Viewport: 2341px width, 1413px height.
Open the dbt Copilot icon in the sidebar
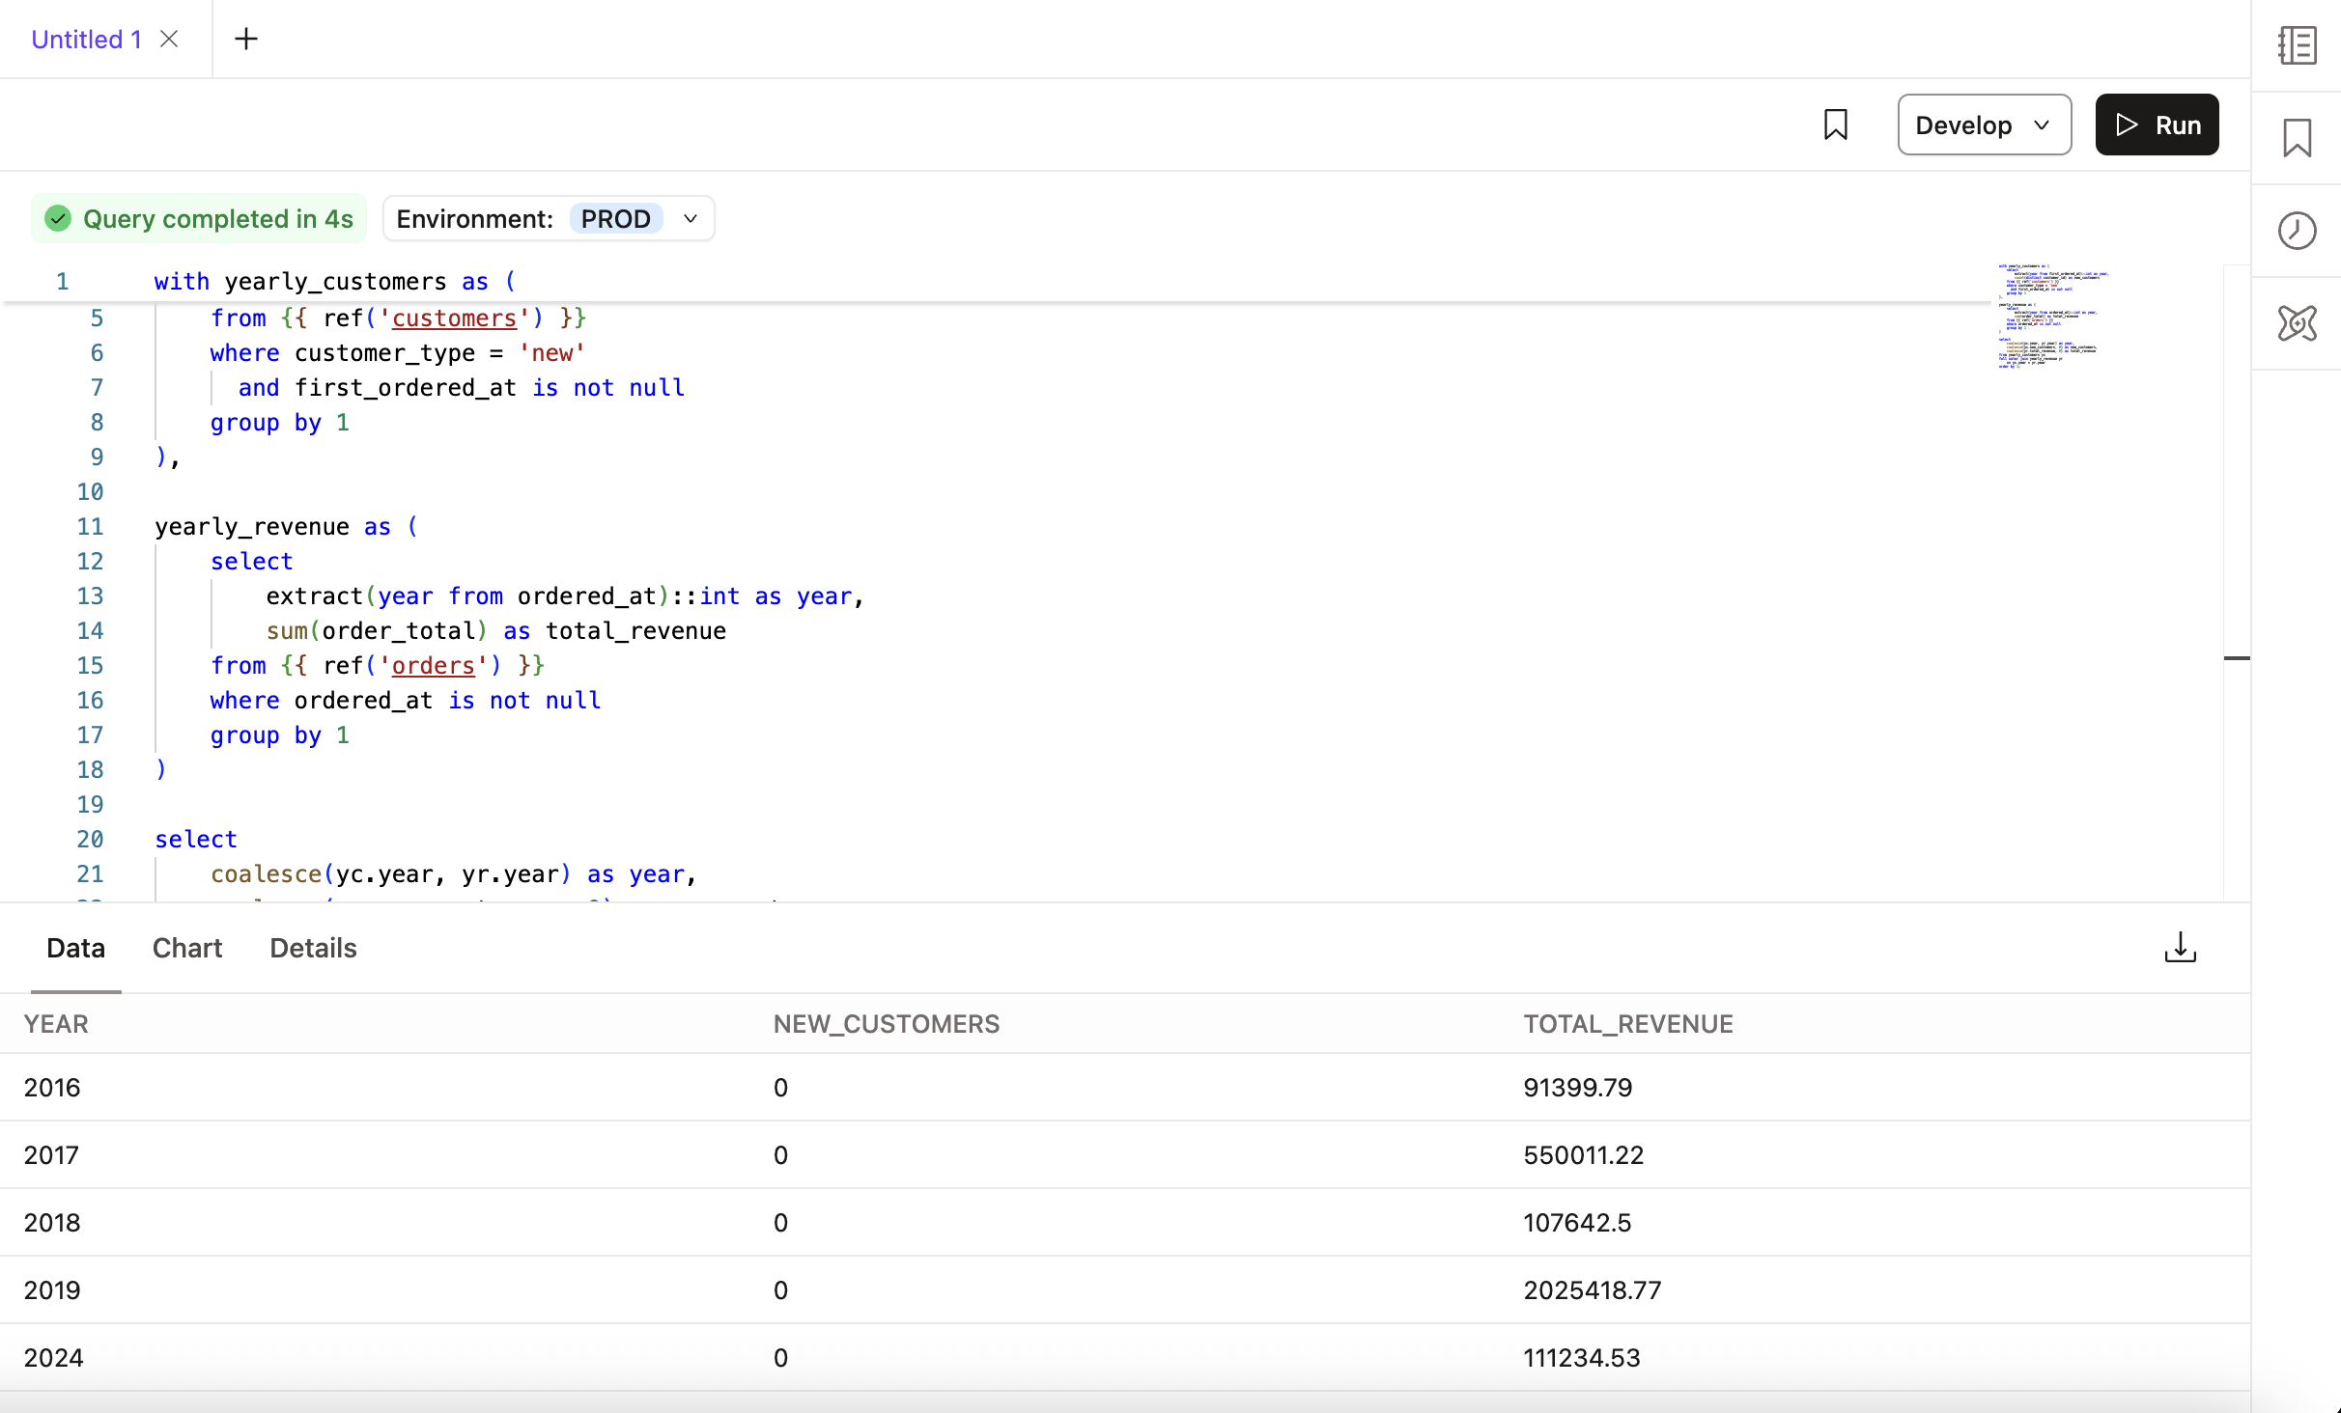click(2297, 323)
